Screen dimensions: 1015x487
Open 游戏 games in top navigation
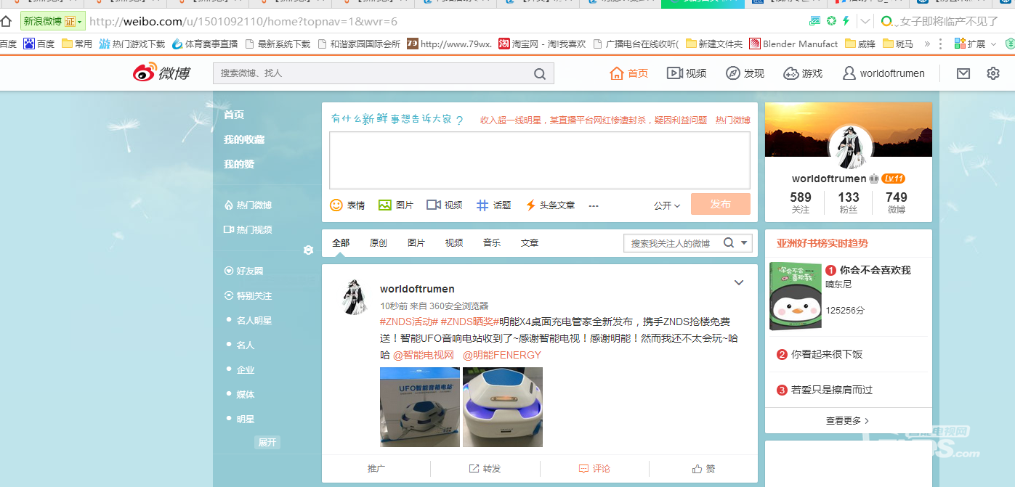tap(803, 73)
